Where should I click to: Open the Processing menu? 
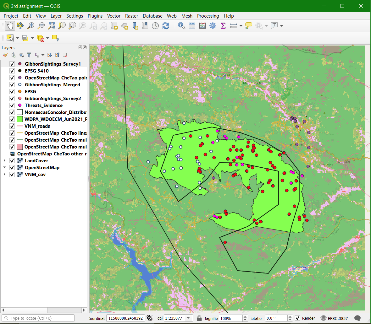[x=208, y=16]
